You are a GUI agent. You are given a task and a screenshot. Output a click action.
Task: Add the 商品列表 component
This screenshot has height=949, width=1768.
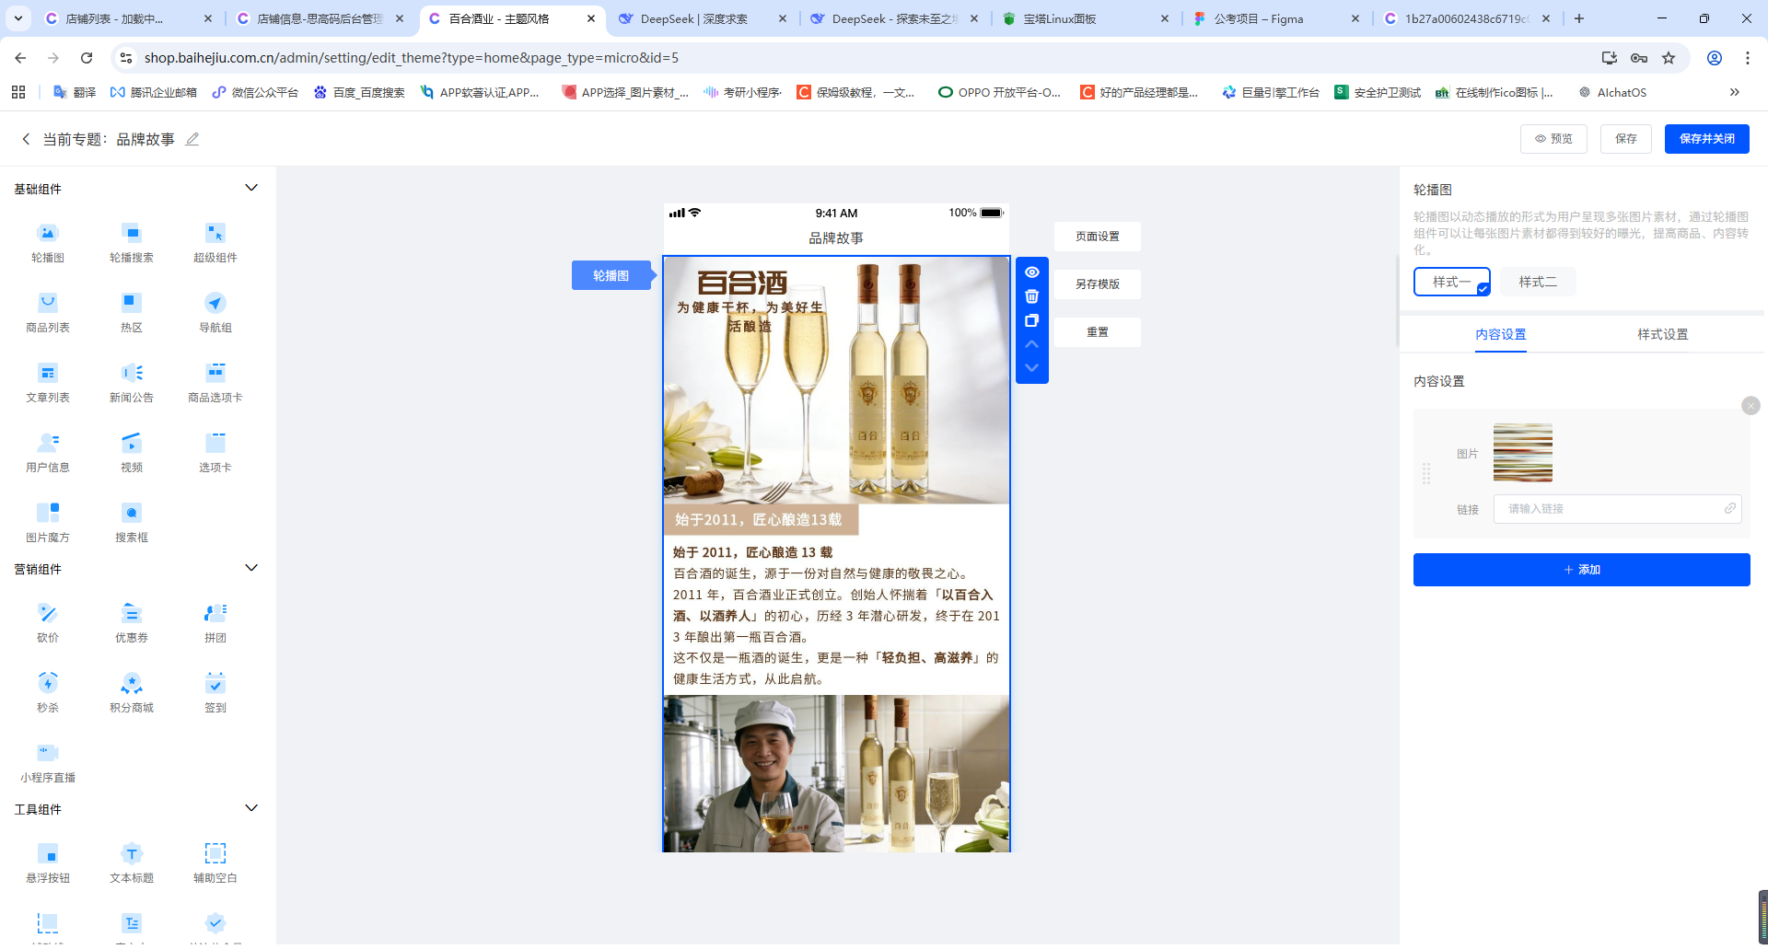click(47, 312)
